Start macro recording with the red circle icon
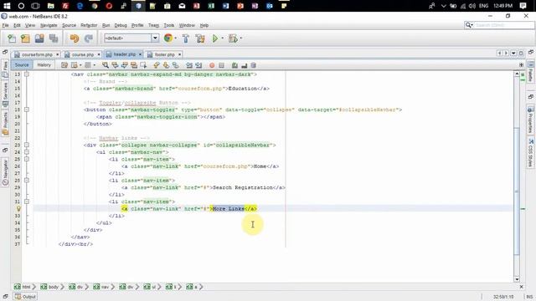 tap(212, 65)
